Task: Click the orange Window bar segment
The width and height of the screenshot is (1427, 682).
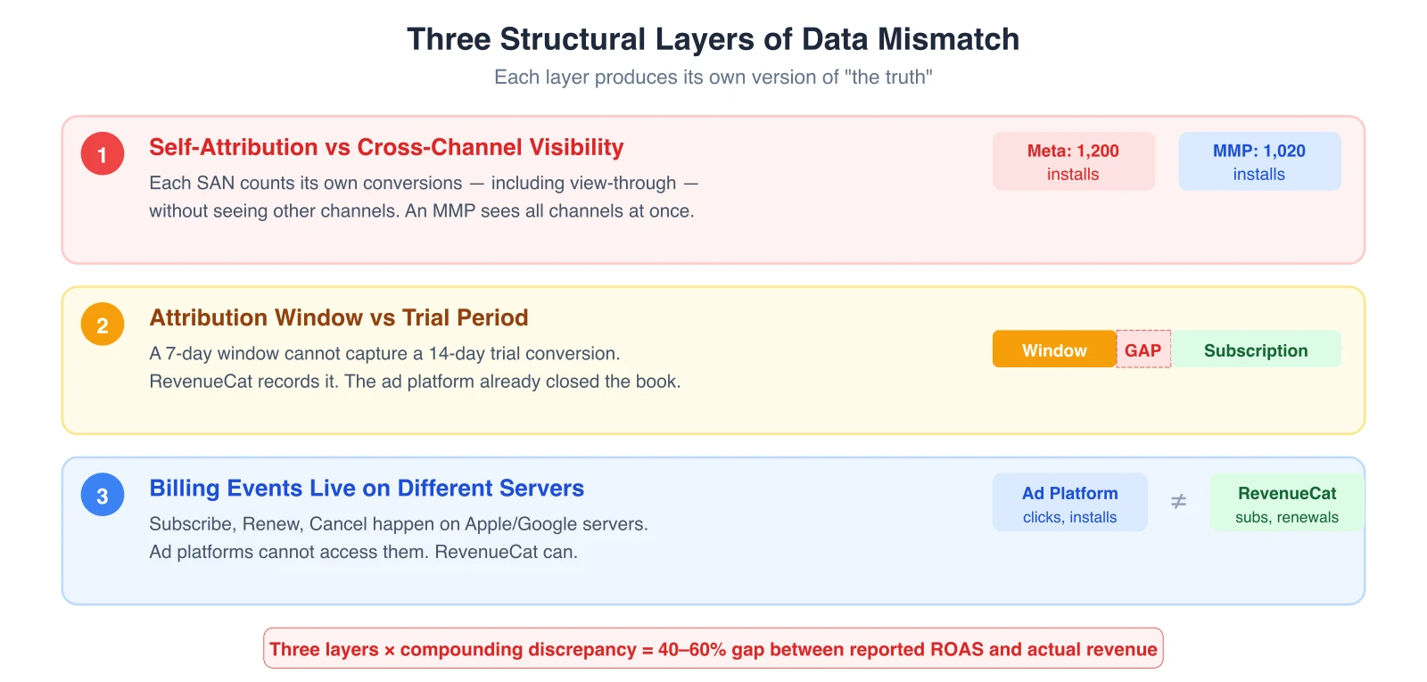Action: (x=1054, y=349)
